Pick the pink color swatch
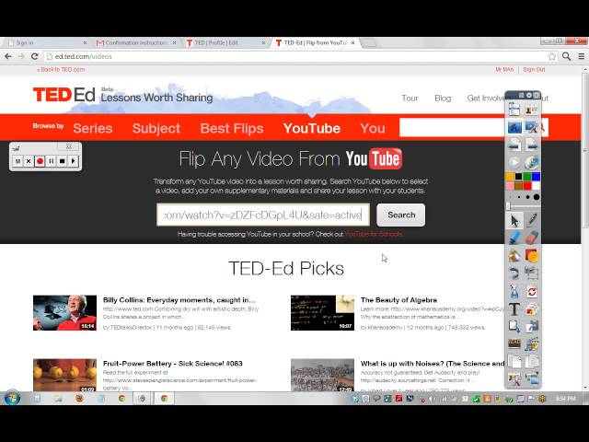The image size is (589, 442). click(x=510, y=186)
